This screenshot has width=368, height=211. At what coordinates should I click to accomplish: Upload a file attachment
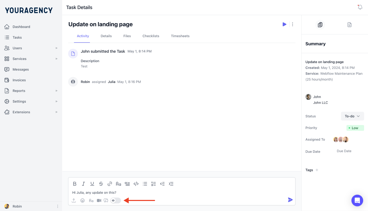pos(74,200)
